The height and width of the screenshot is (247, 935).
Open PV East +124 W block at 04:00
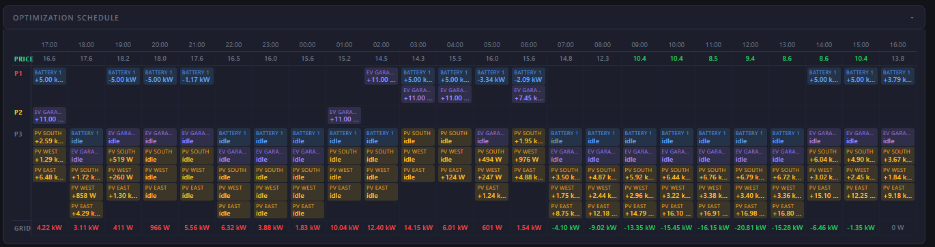455,174
